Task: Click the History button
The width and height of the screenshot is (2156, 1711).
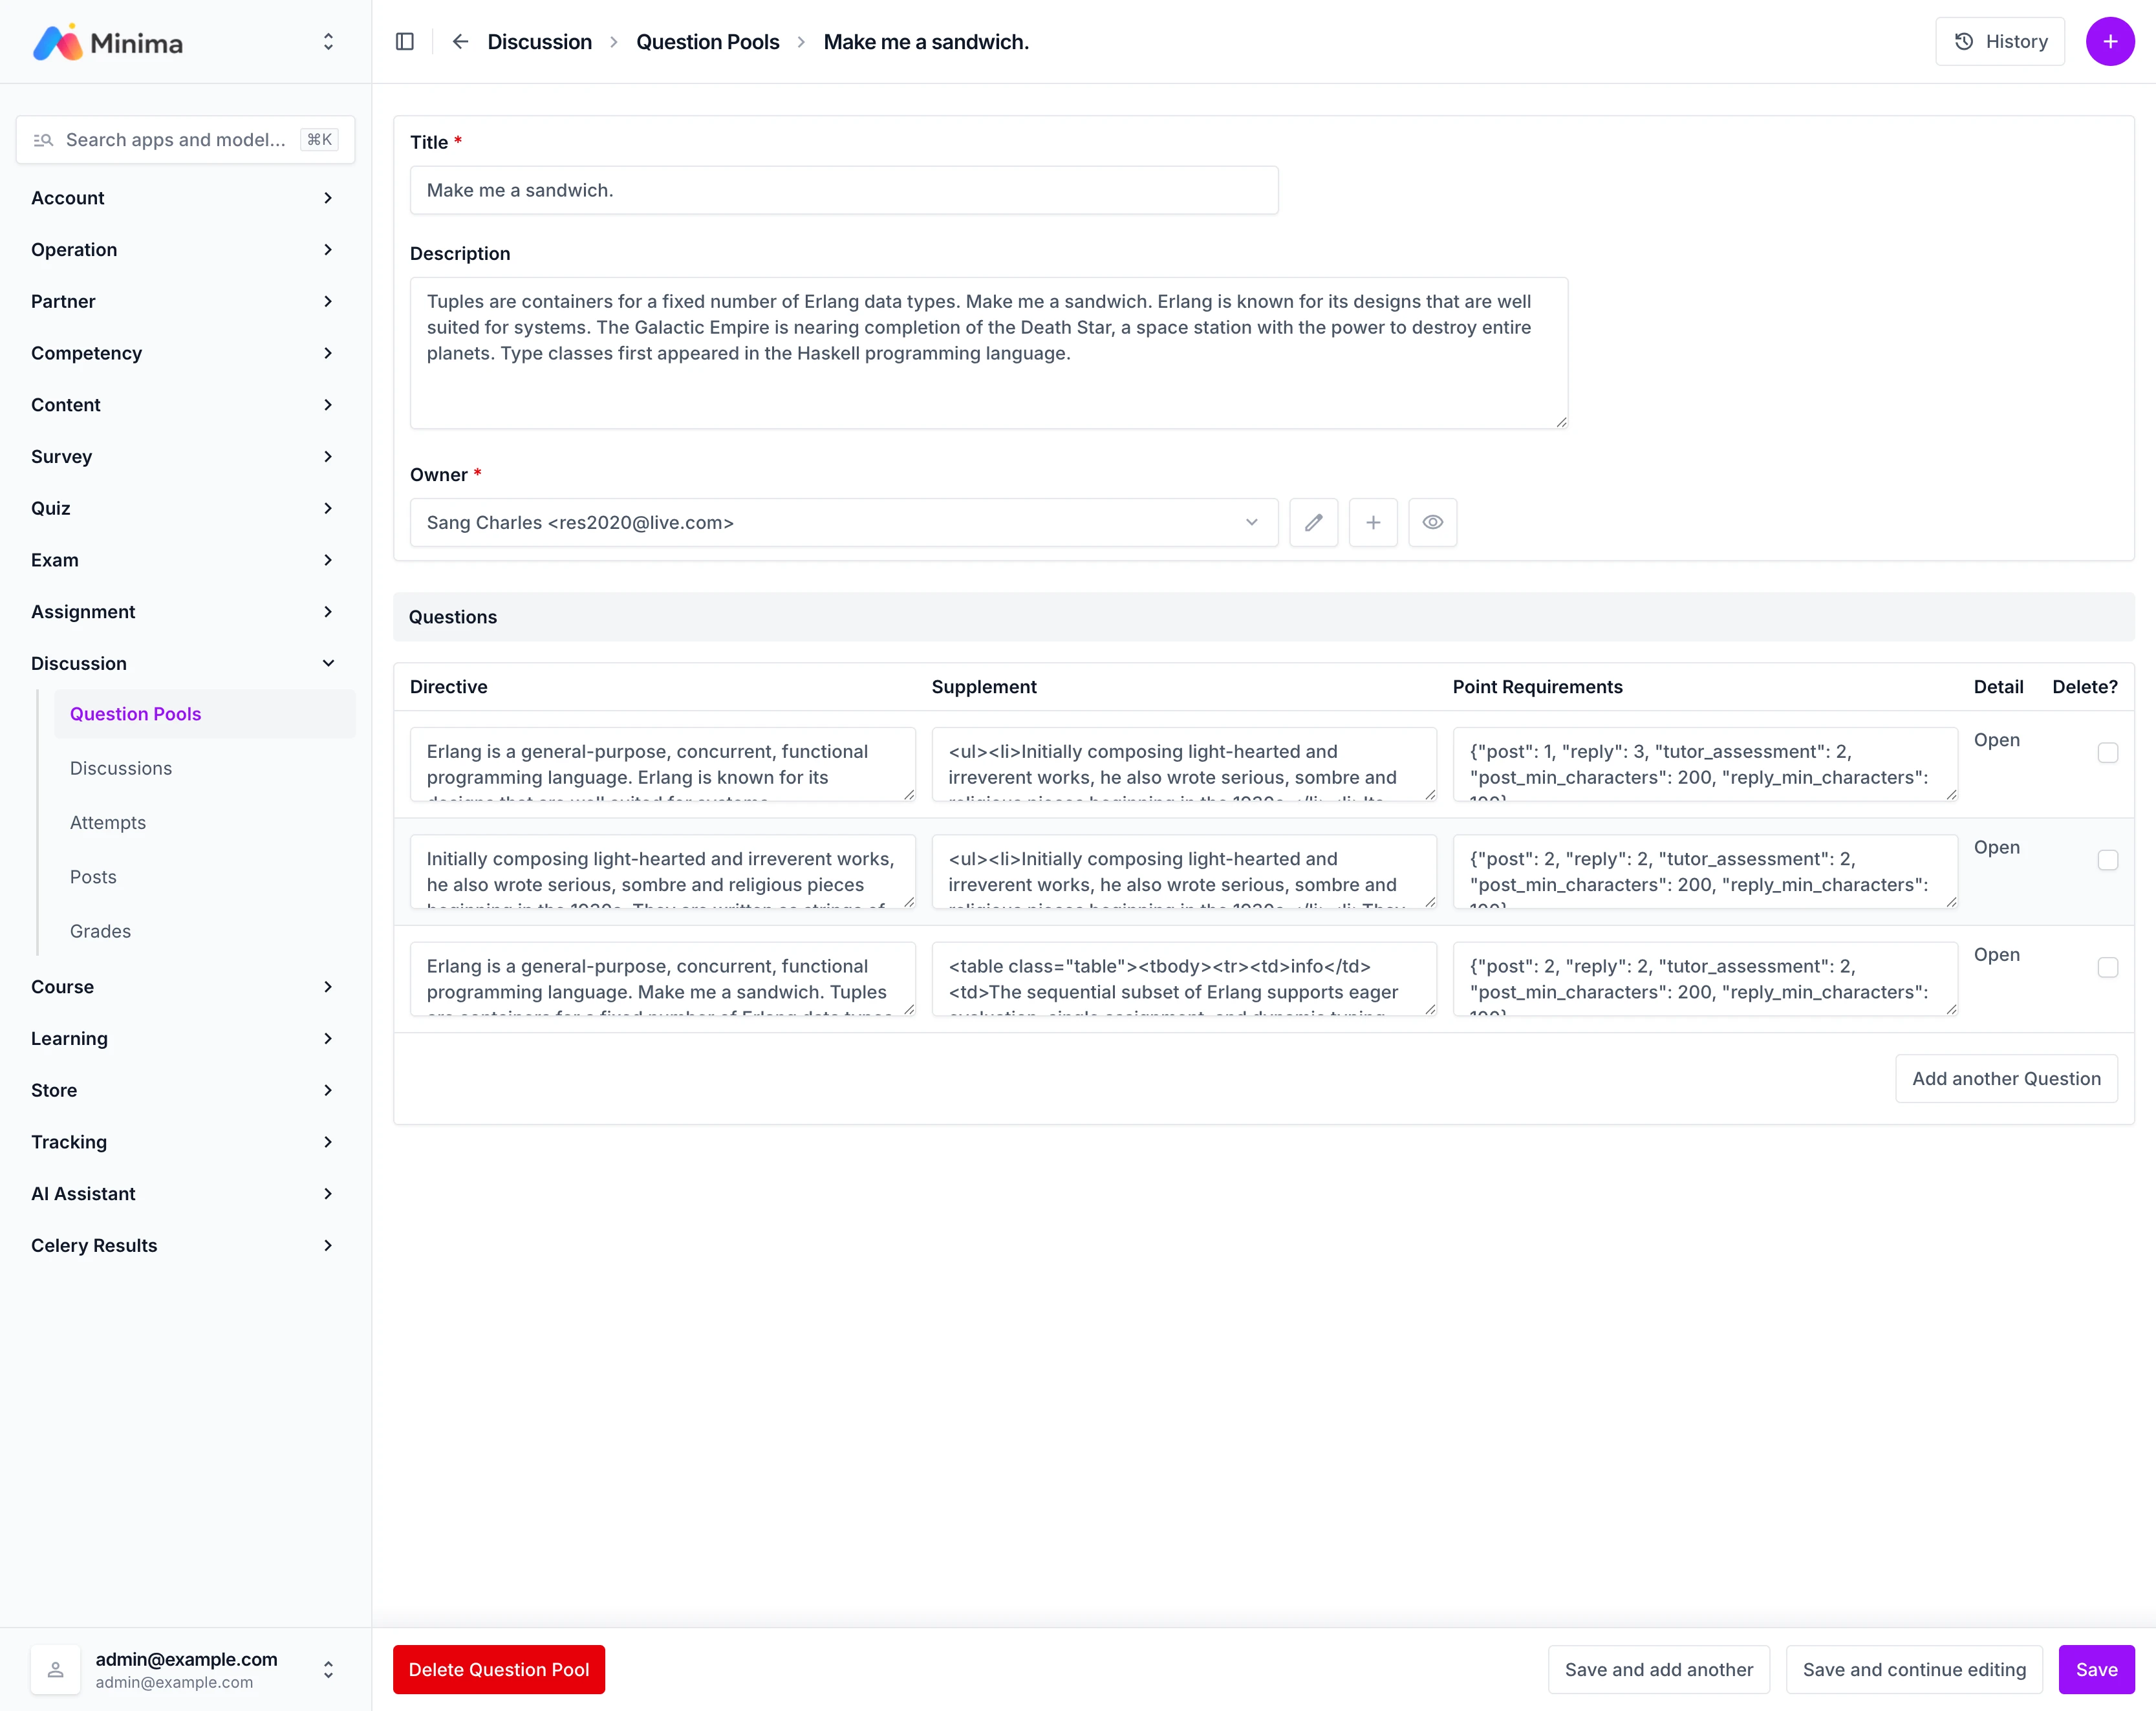Action: pyautogui.click(x=1999, y=41)
